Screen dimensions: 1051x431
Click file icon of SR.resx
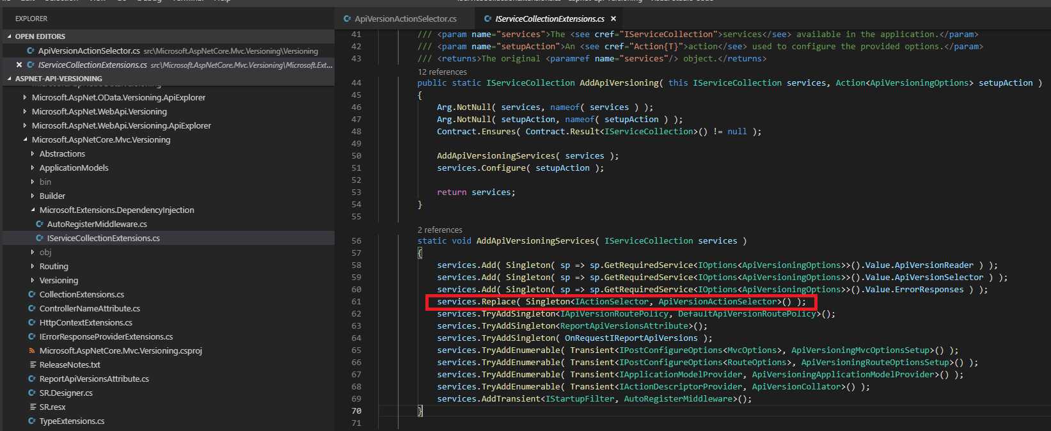[32, 407]
